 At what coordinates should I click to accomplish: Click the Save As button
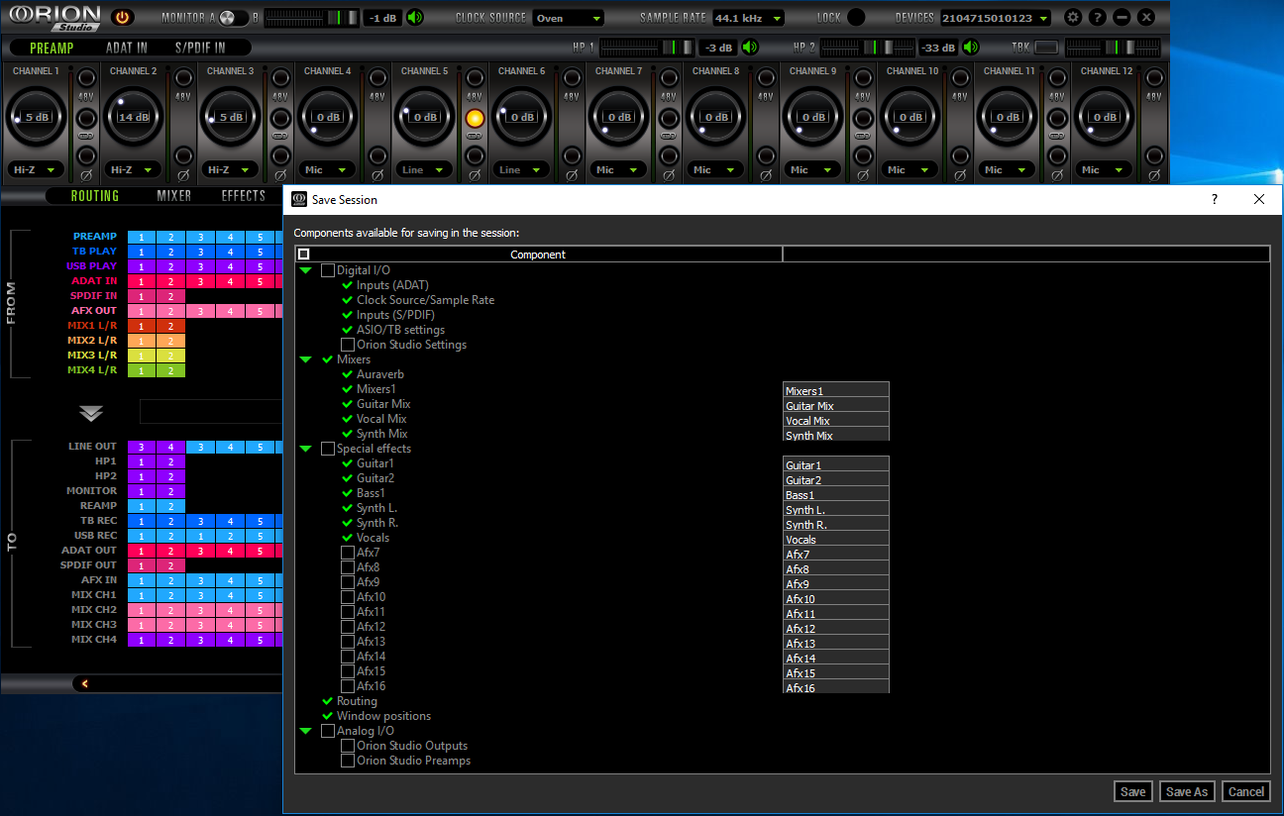(x=1186, y=791)
